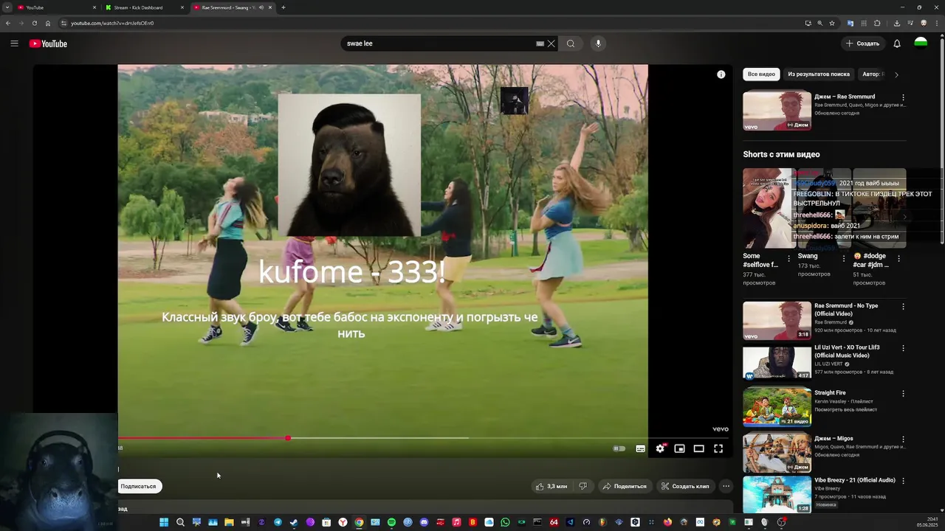Open browser extensions puzzle icon

tap(877, 23)
